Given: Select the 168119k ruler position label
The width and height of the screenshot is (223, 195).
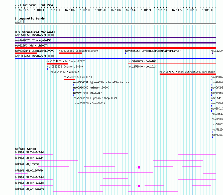Looking at the screenshot, I should pos(207,10).
